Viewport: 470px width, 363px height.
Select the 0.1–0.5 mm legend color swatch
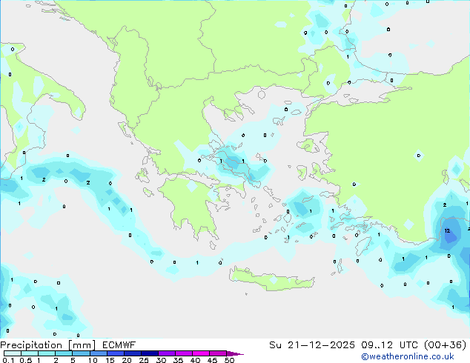click(13, 353)
